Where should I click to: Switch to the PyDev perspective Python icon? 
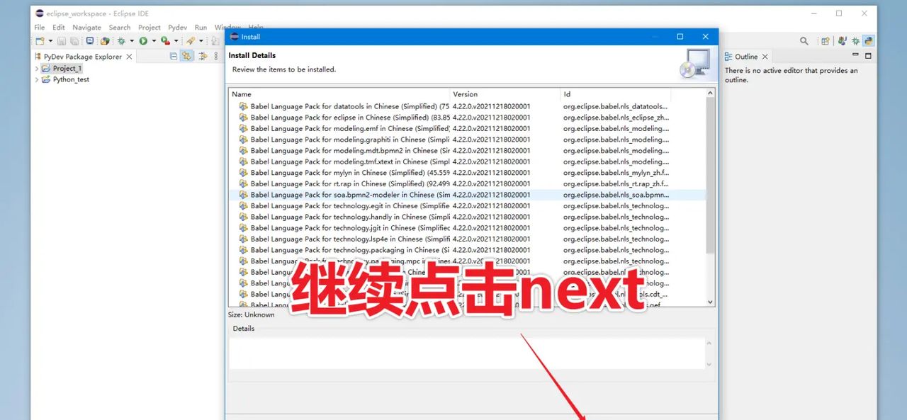(868, 41)
